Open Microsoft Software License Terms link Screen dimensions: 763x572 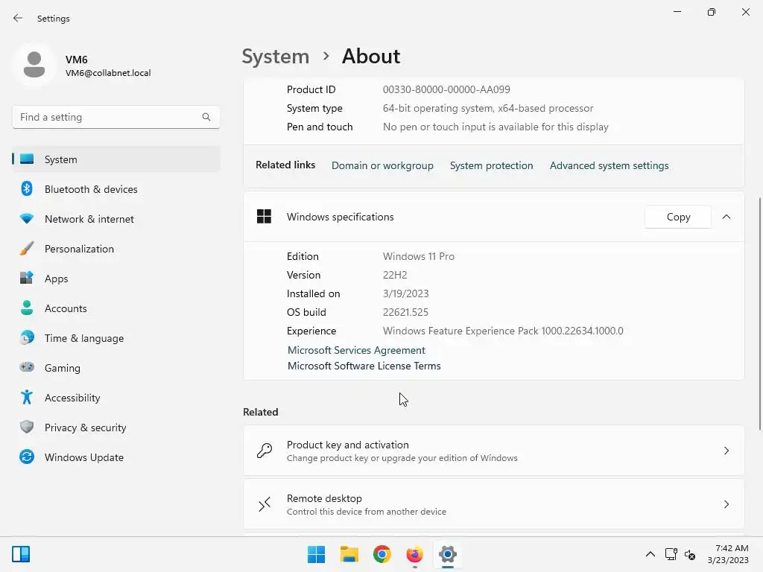(364, 366)
